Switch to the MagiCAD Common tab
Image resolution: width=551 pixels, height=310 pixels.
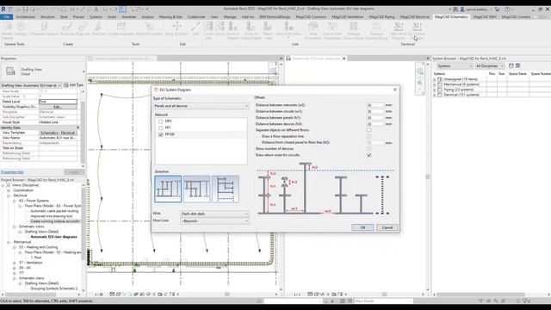(311, 17)
